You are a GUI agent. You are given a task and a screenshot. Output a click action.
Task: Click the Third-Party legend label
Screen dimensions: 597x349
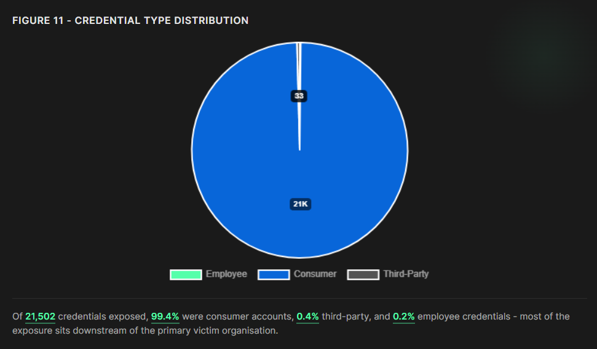coord(406,274)
